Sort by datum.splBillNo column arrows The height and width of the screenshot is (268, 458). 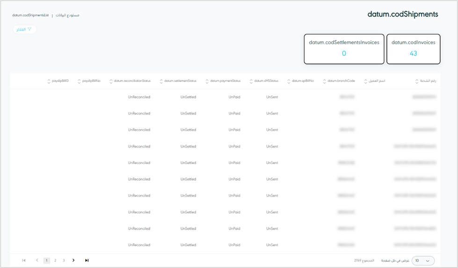[x=289, y=81]
